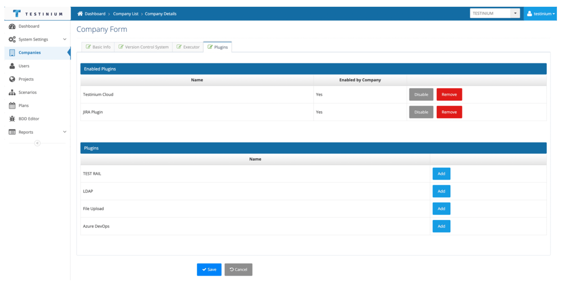Expand the Reports submenu chevron

point(64,132)
